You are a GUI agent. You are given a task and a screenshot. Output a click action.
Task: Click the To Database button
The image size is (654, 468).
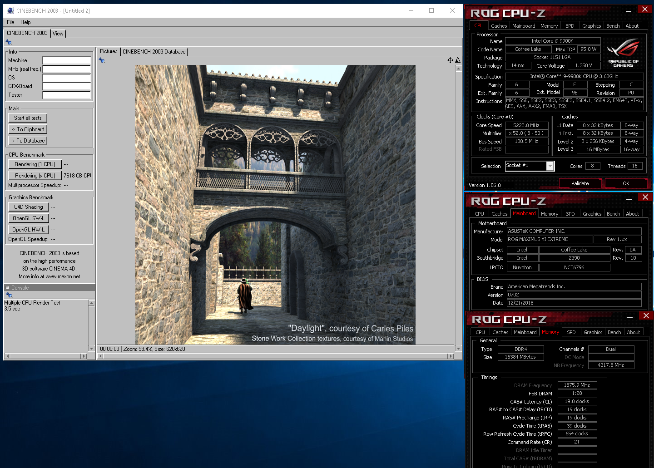click(x=28, y=141)
